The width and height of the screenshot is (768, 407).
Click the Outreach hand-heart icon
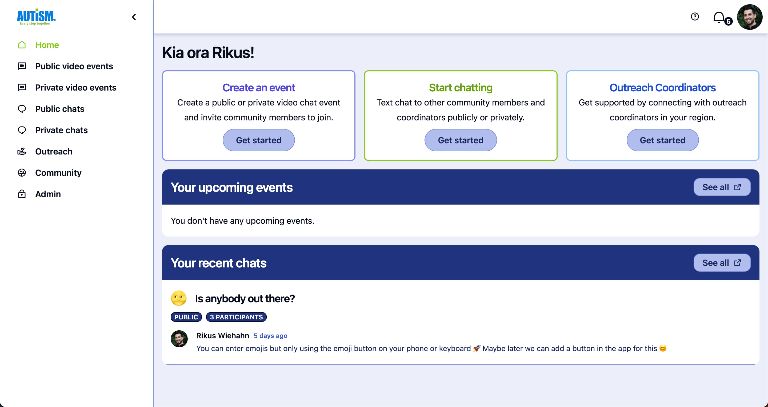tap(22, 152)
